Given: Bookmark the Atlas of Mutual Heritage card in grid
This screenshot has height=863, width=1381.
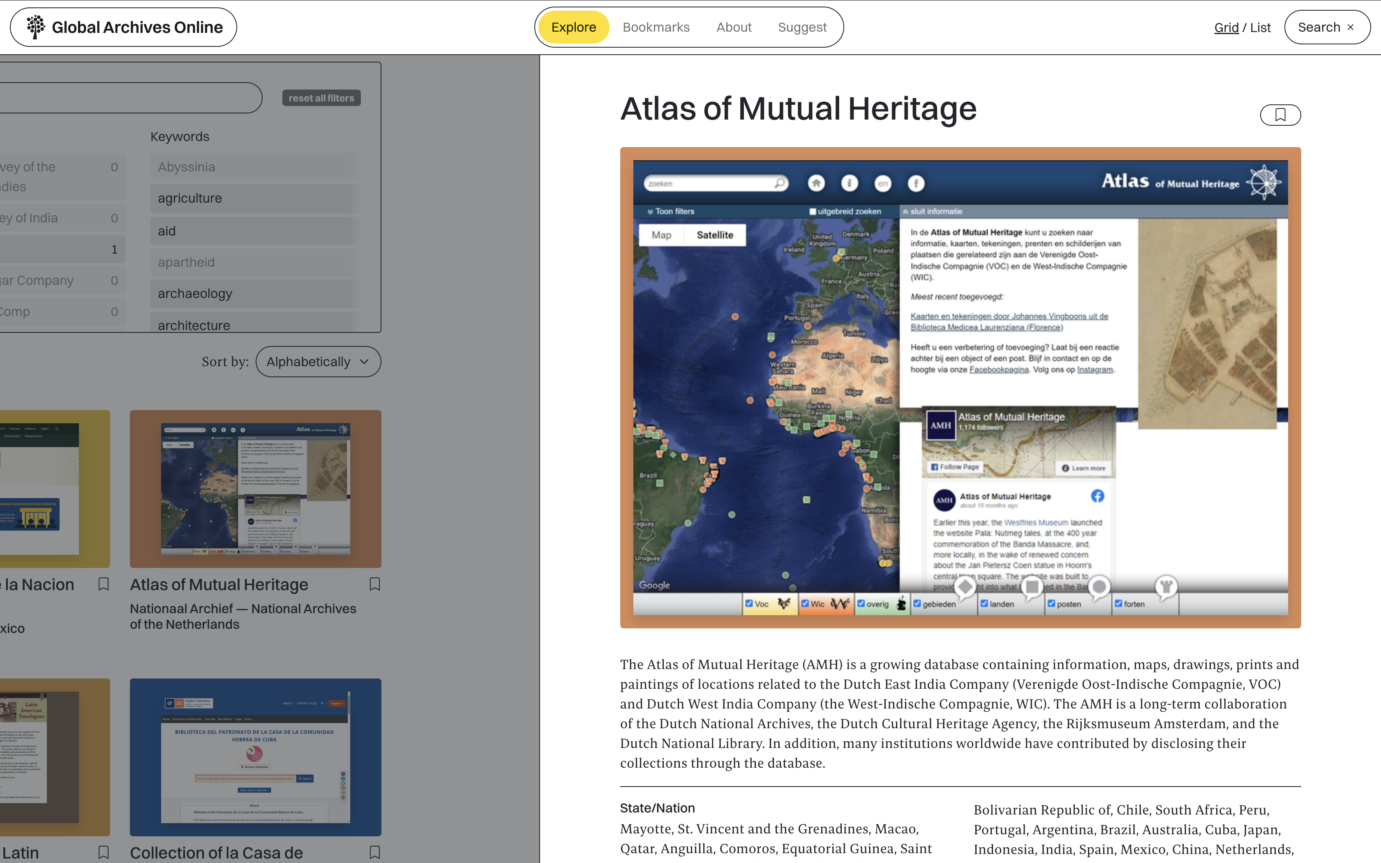Looking at the screenshot, I should click(x=374, y=584).
